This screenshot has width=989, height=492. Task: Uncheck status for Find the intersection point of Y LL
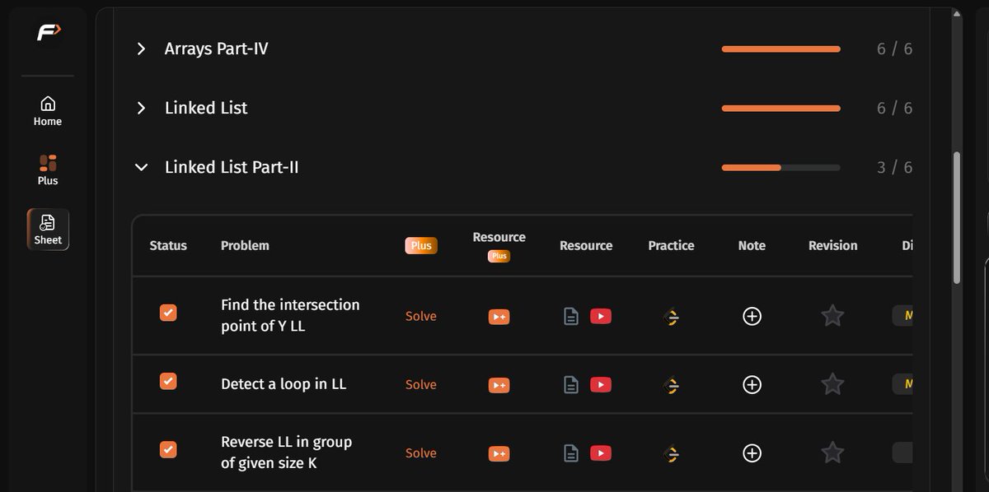coord(168,313)
